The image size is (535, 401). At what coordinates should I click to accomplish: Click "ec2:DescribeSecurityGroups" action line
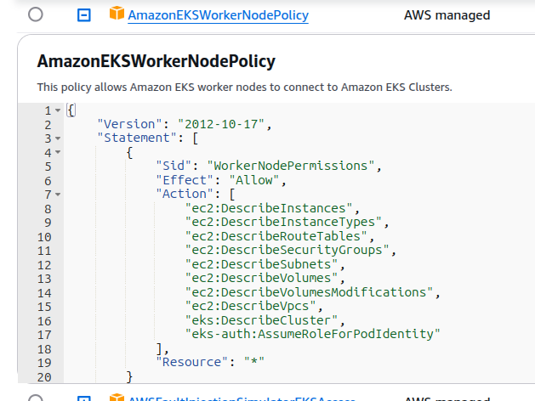tap(287, 250)
